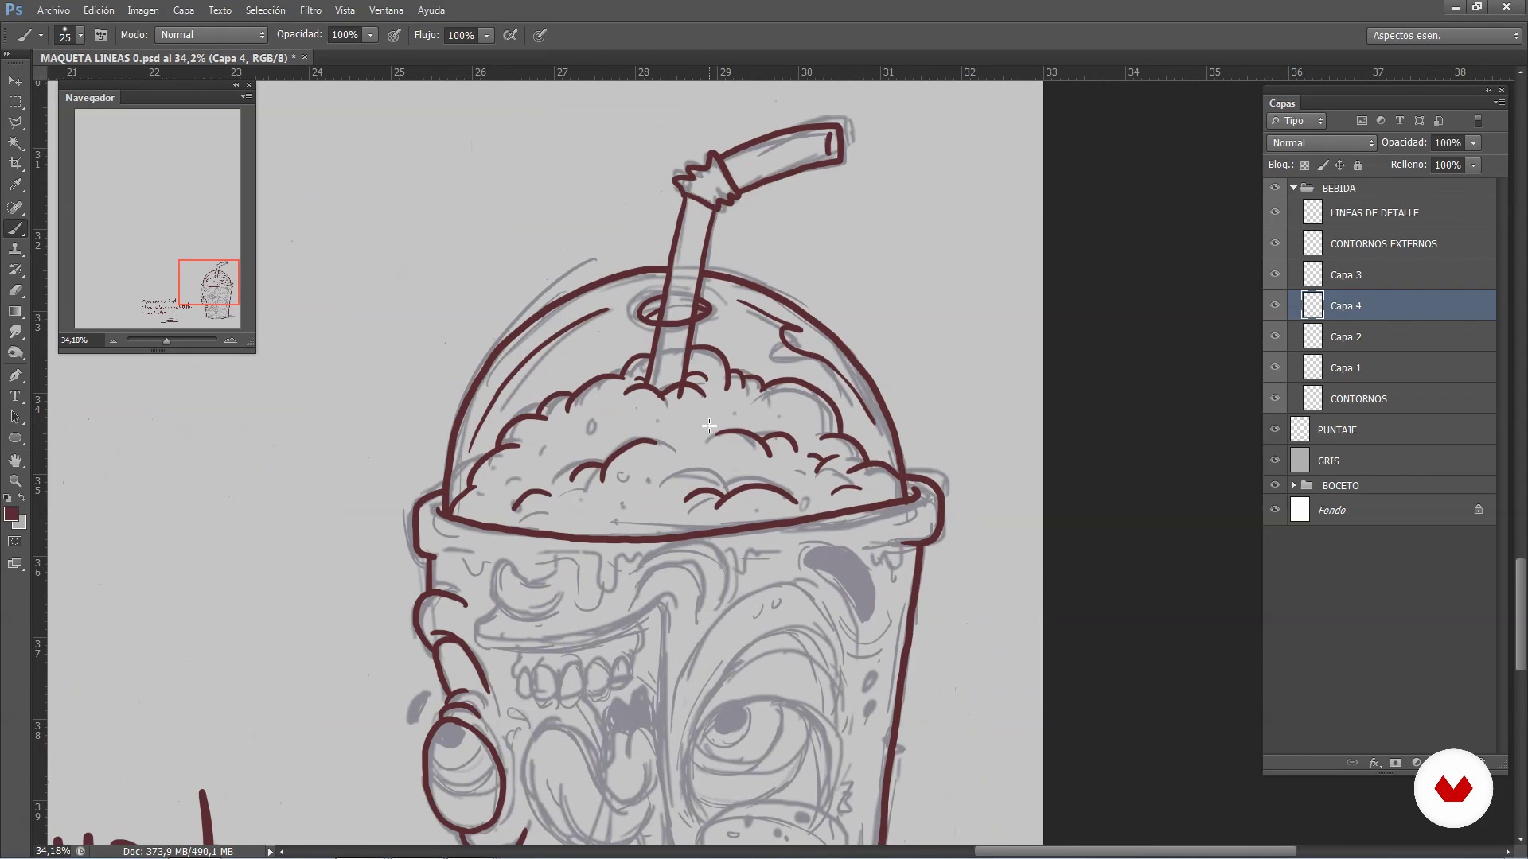Select the Crop tool

(15, 164)
